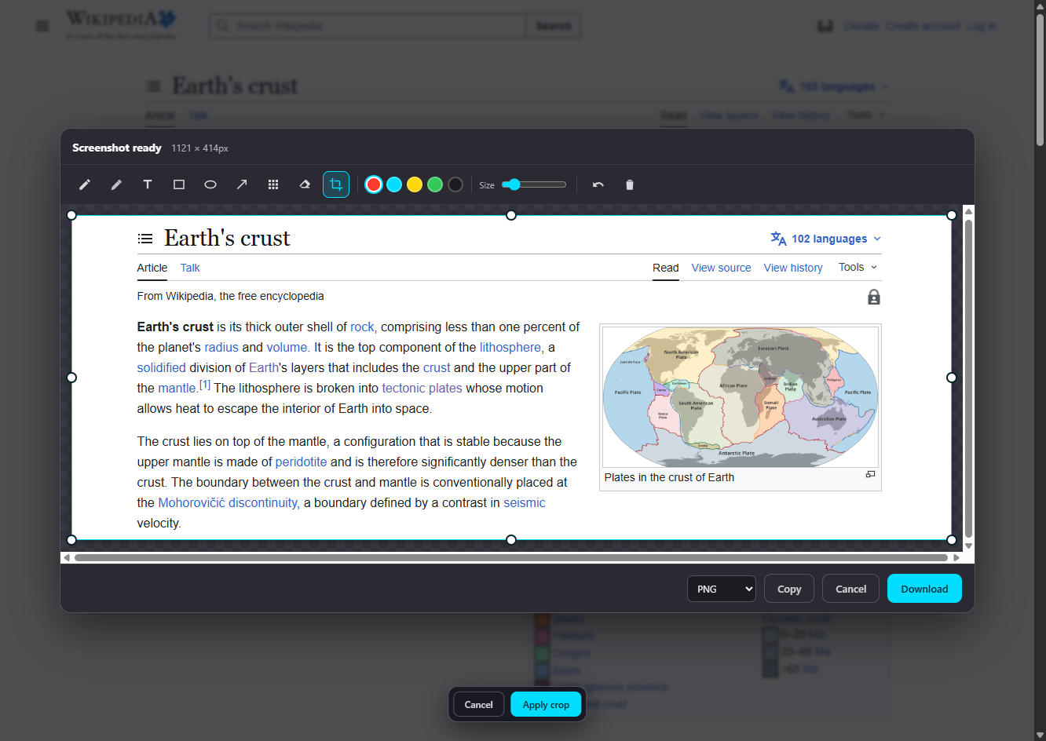Choose the red color swatch

point(374,184)
